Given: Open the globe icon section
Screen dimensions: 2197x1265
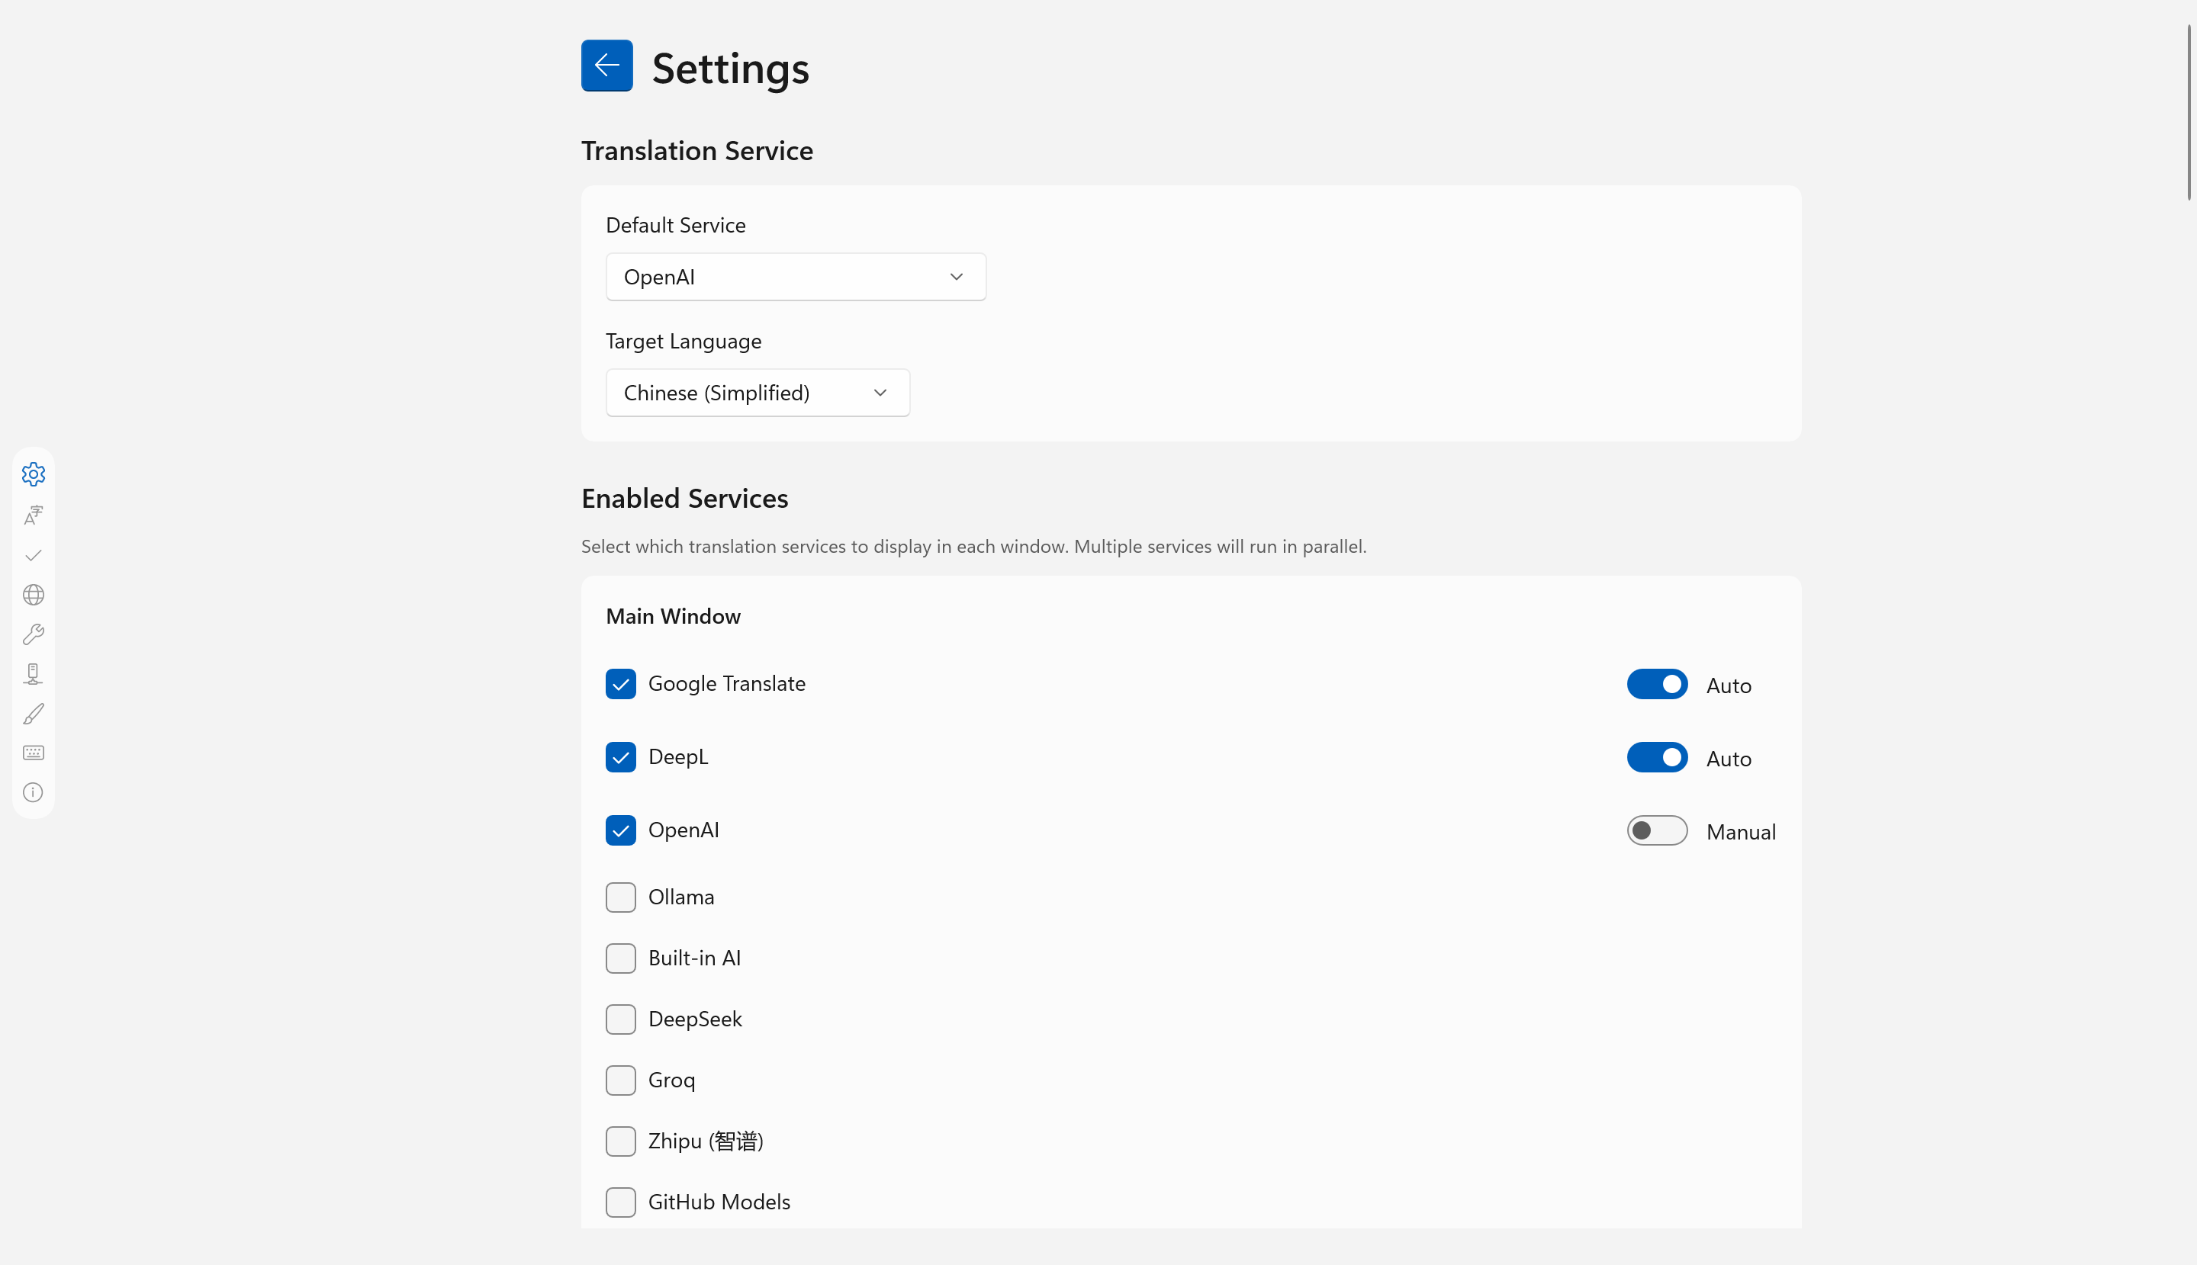Looking at the screenshot, I should click(x=33, y=596).
